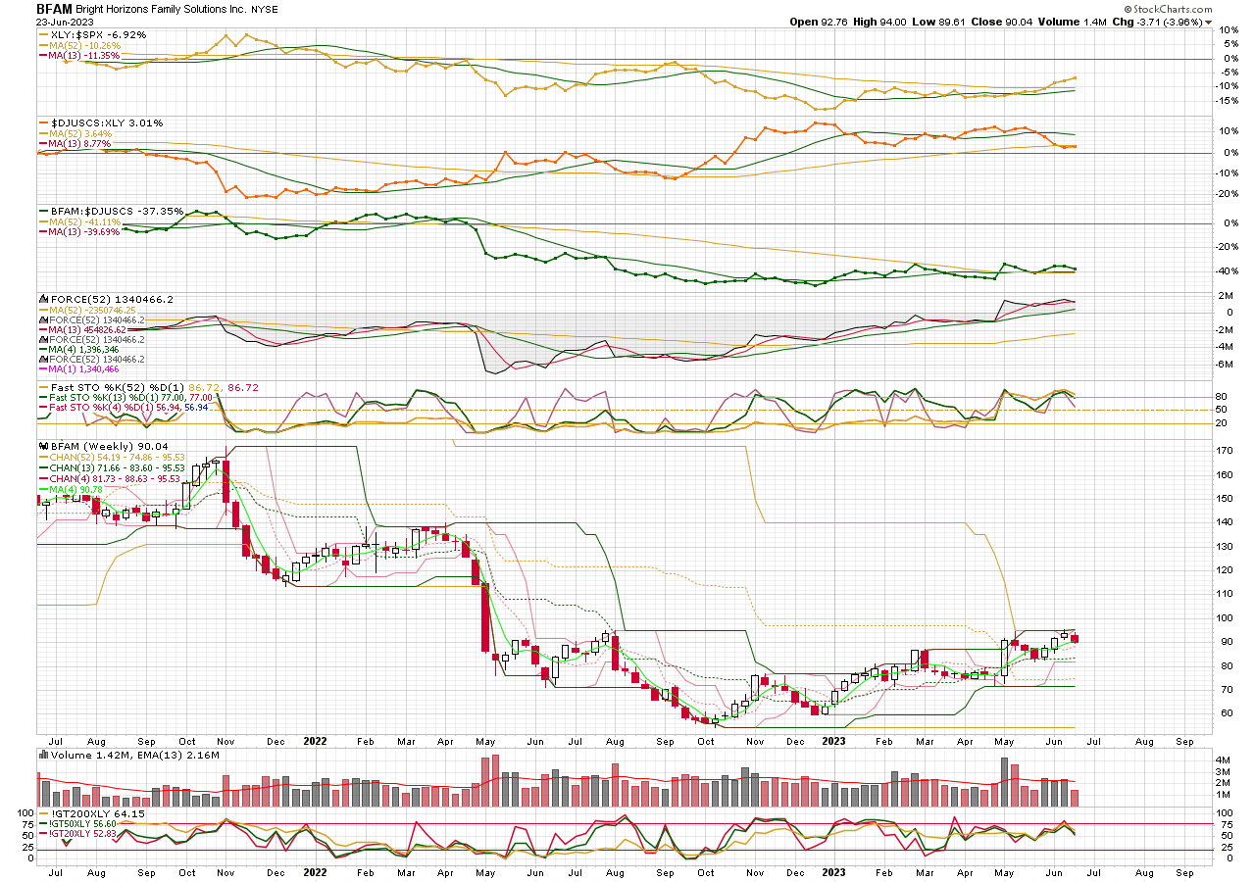Click the 2022 year label beneath the price panel
The width and height of the screenshot is (1255, 882).
tap(315, 743)
